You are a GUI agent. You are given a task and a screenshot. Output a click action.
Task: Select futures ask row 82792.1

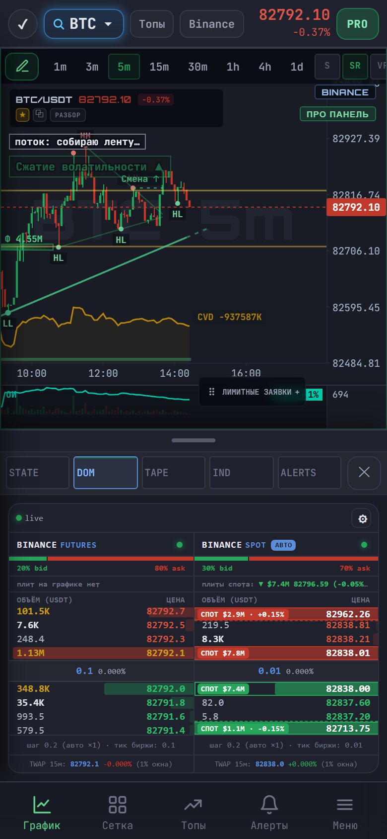[101, 653]
